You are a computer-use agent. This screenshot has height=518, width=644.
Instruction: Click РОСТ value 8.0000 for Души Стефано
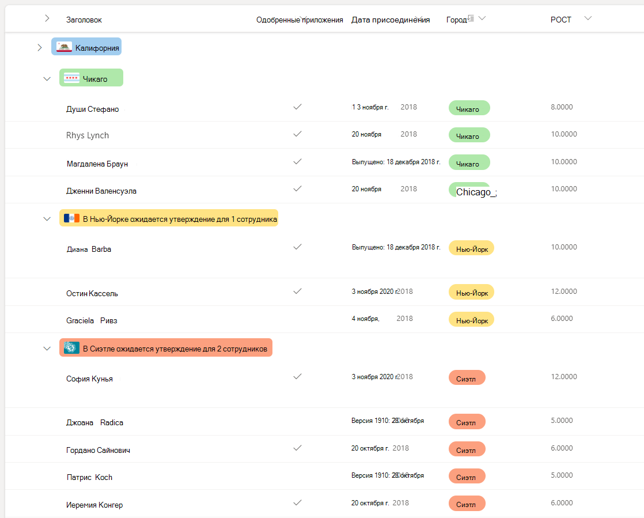562,107
